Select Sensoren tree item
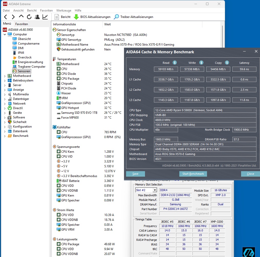This screenshot has width=260, height=257. [22, 71]
